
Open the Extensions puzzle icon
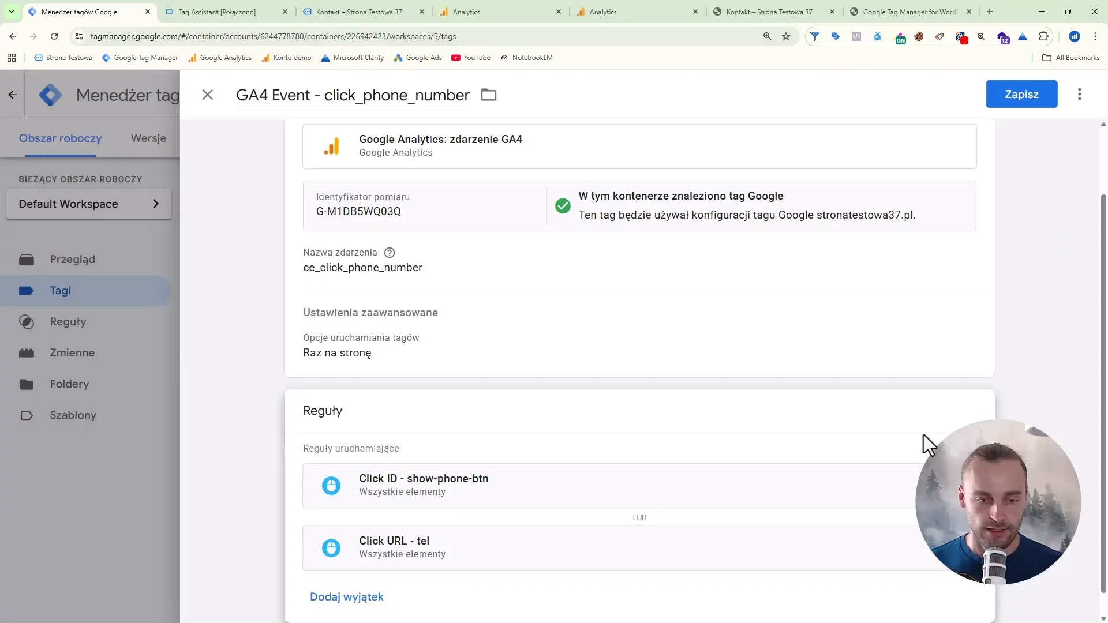pos(1043,36)
